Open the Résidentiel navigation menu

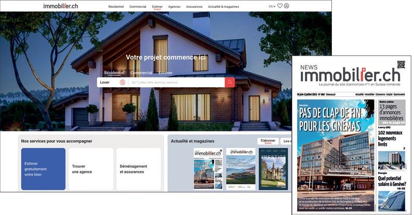click(x=116, y=7)
